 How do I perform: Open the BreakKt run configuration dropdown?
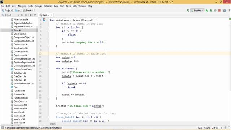197,10
